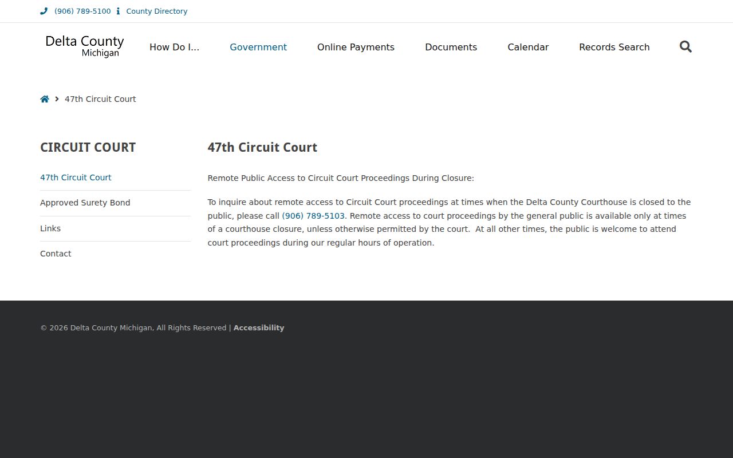Viewport: 733px width, 458px height.
Task: Open the Contact sidebar item
Action: click(x=56, y=254)
